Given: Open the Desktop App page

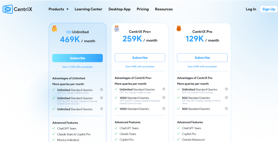Looking at the screenshot, I should coord(120,9).
